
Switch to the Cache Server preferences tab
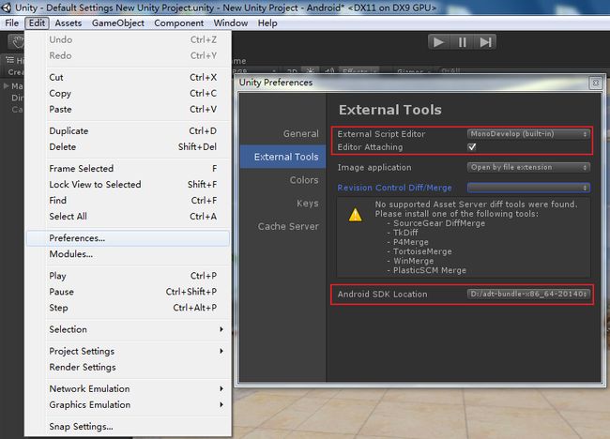tap(288, 226)
